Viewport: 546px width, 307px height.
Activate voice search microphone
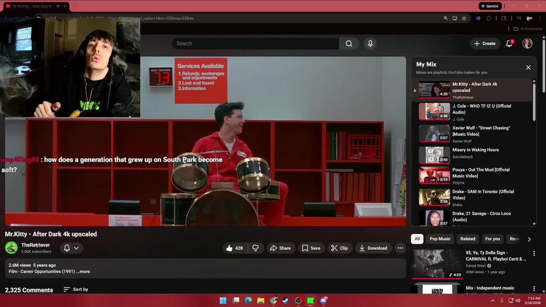coord(370,43)
